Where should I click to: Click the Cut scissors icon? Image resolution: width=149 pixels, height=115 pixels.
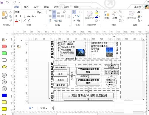(x=10, y=12)
